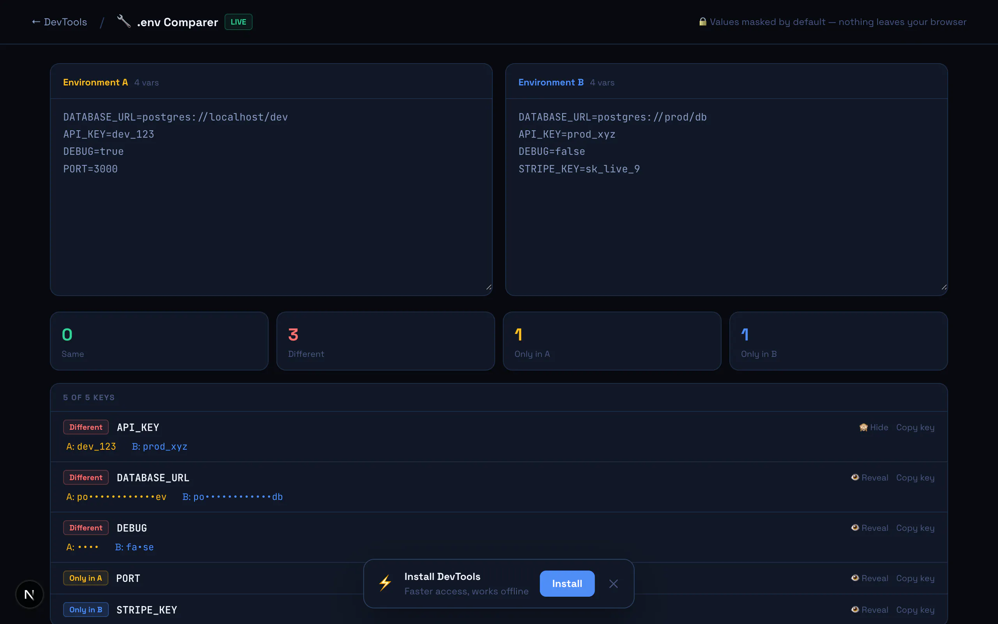This screenshot has width=998, height=624.
Task: Click the wrench icon beside .env Comparer
Action: pos(124,21)
